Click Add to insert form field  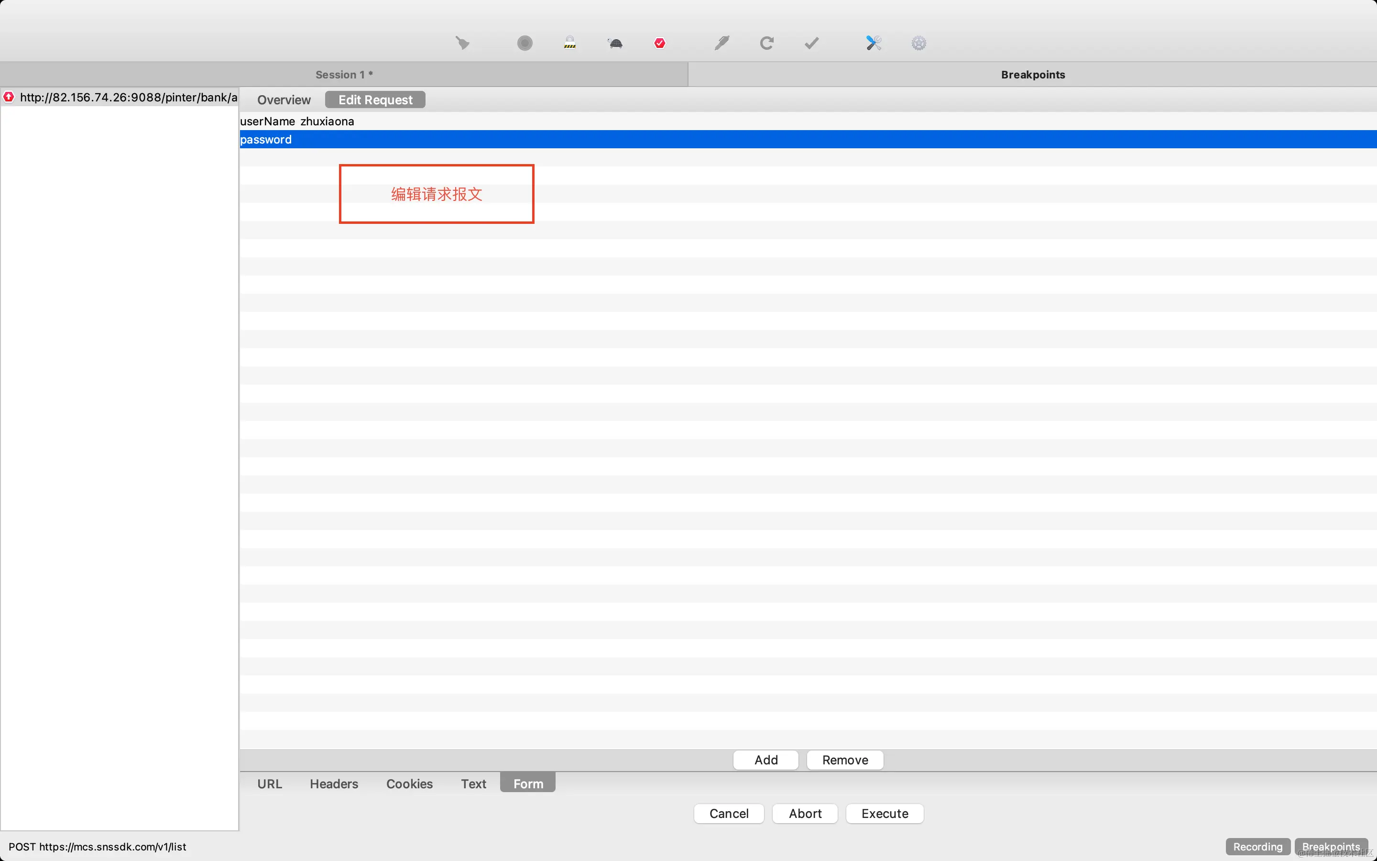click(x=765, y=760)
